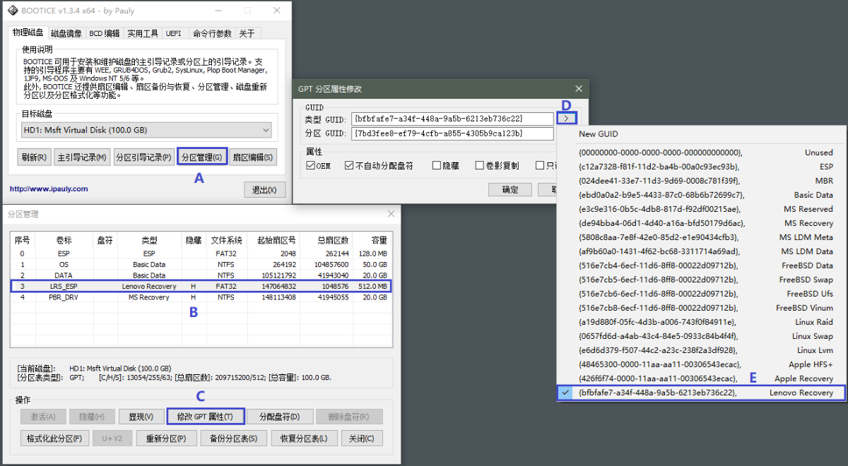Select the checked Lenovo Recovery entry
This screenshot has height=466, width=848.
click(701, 393)
